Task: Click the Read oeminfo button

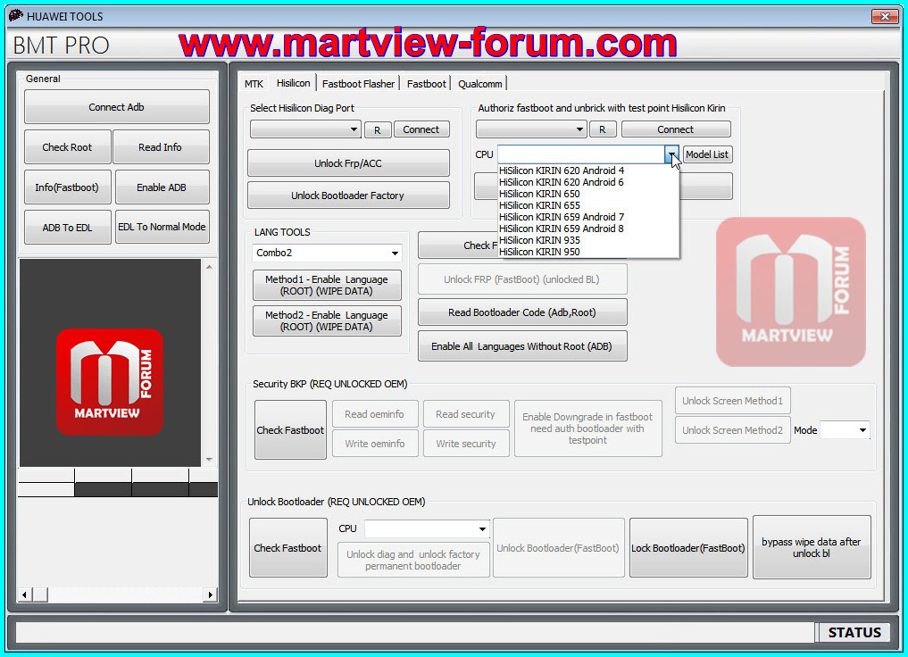Action: tap(375, 414)
